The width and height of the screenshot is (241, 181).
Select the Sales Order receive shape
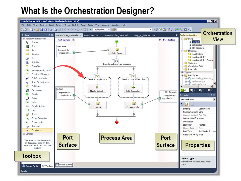pos(117,51)
